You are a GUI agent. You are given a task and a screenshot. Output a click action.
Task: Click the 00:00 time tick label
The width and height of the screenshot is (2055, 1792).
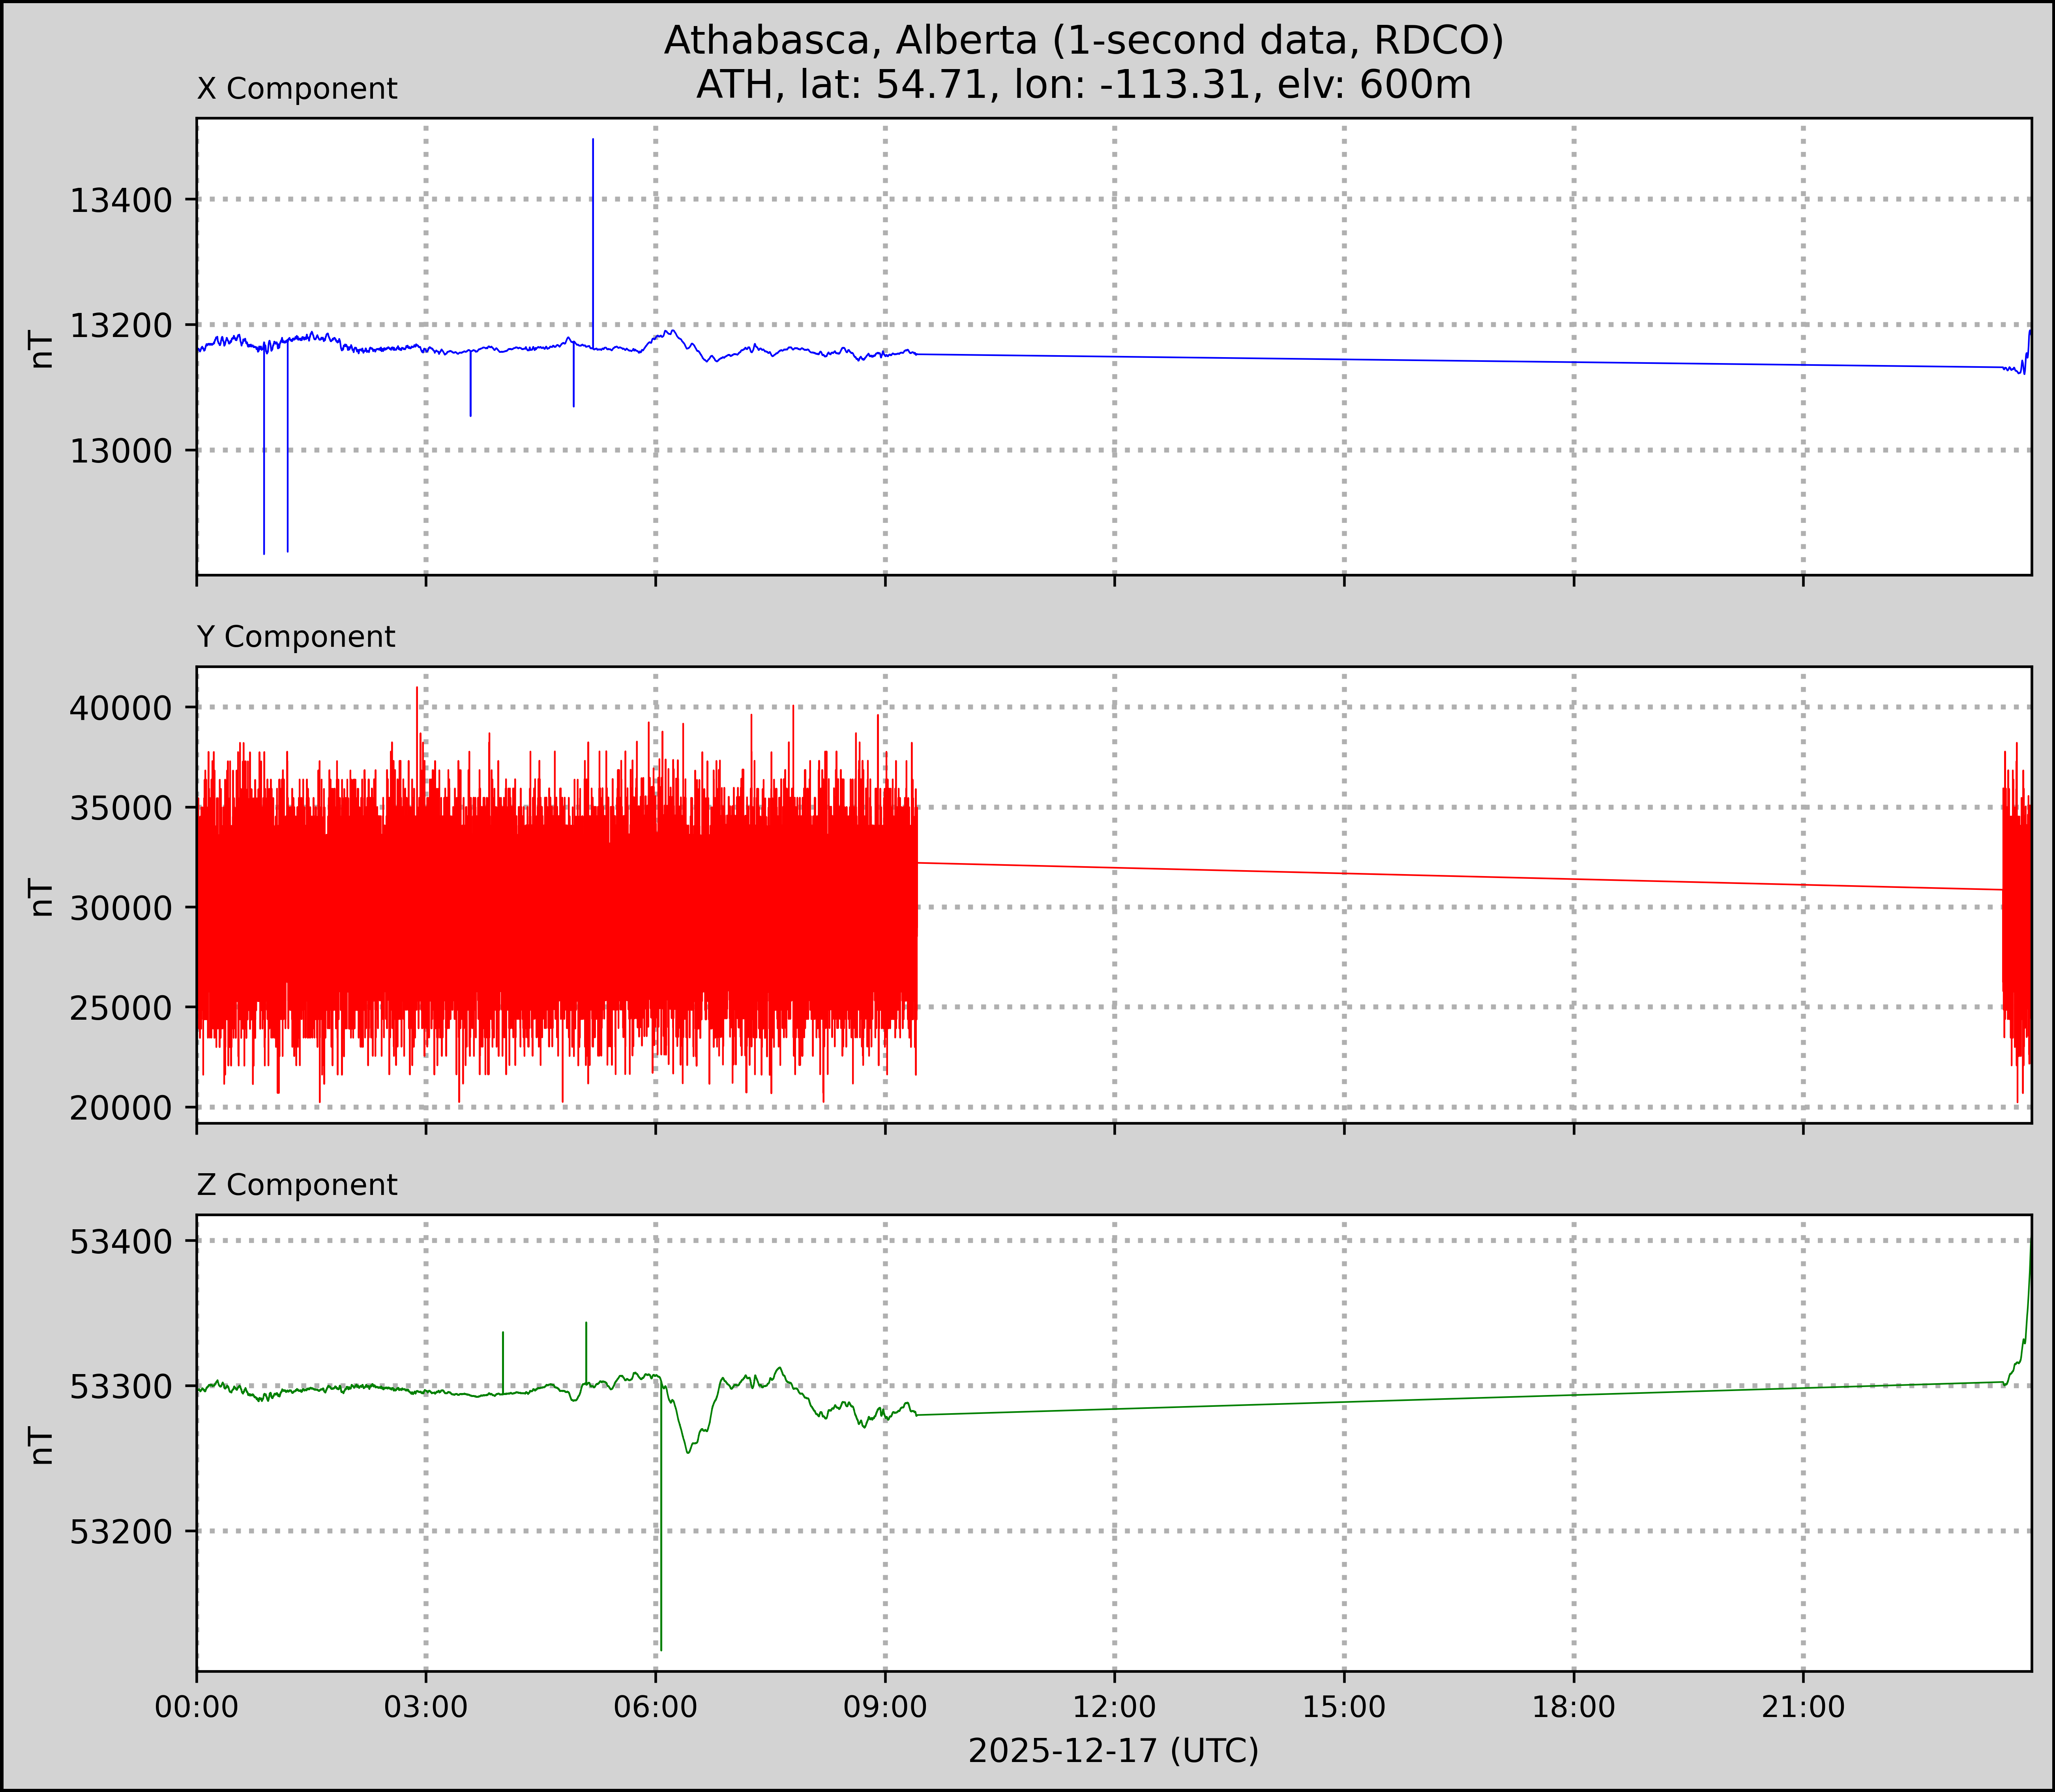point(197,1706)
